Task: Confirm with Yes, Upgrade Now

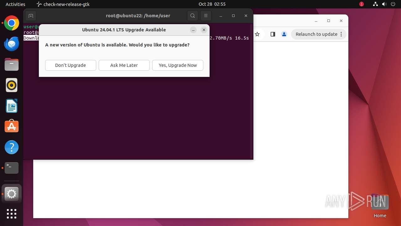Action: point(178,65)
